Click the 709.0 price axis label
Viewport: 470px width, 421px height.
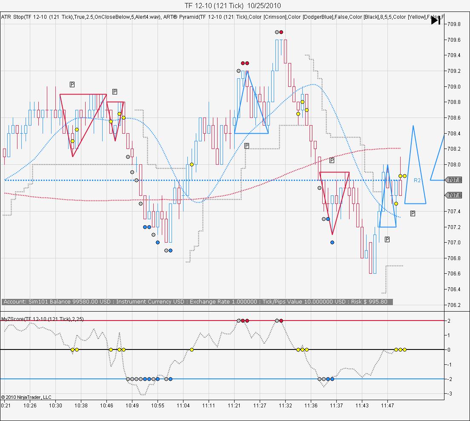click(x=454, y=86)
